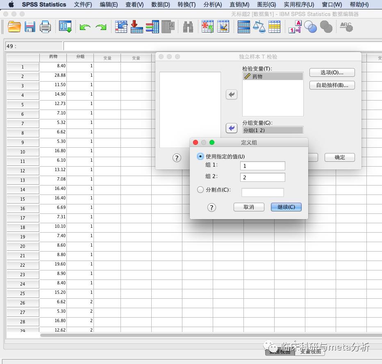382x364 pixels.
Task: Click the 分组 column header
Action: 80,57
